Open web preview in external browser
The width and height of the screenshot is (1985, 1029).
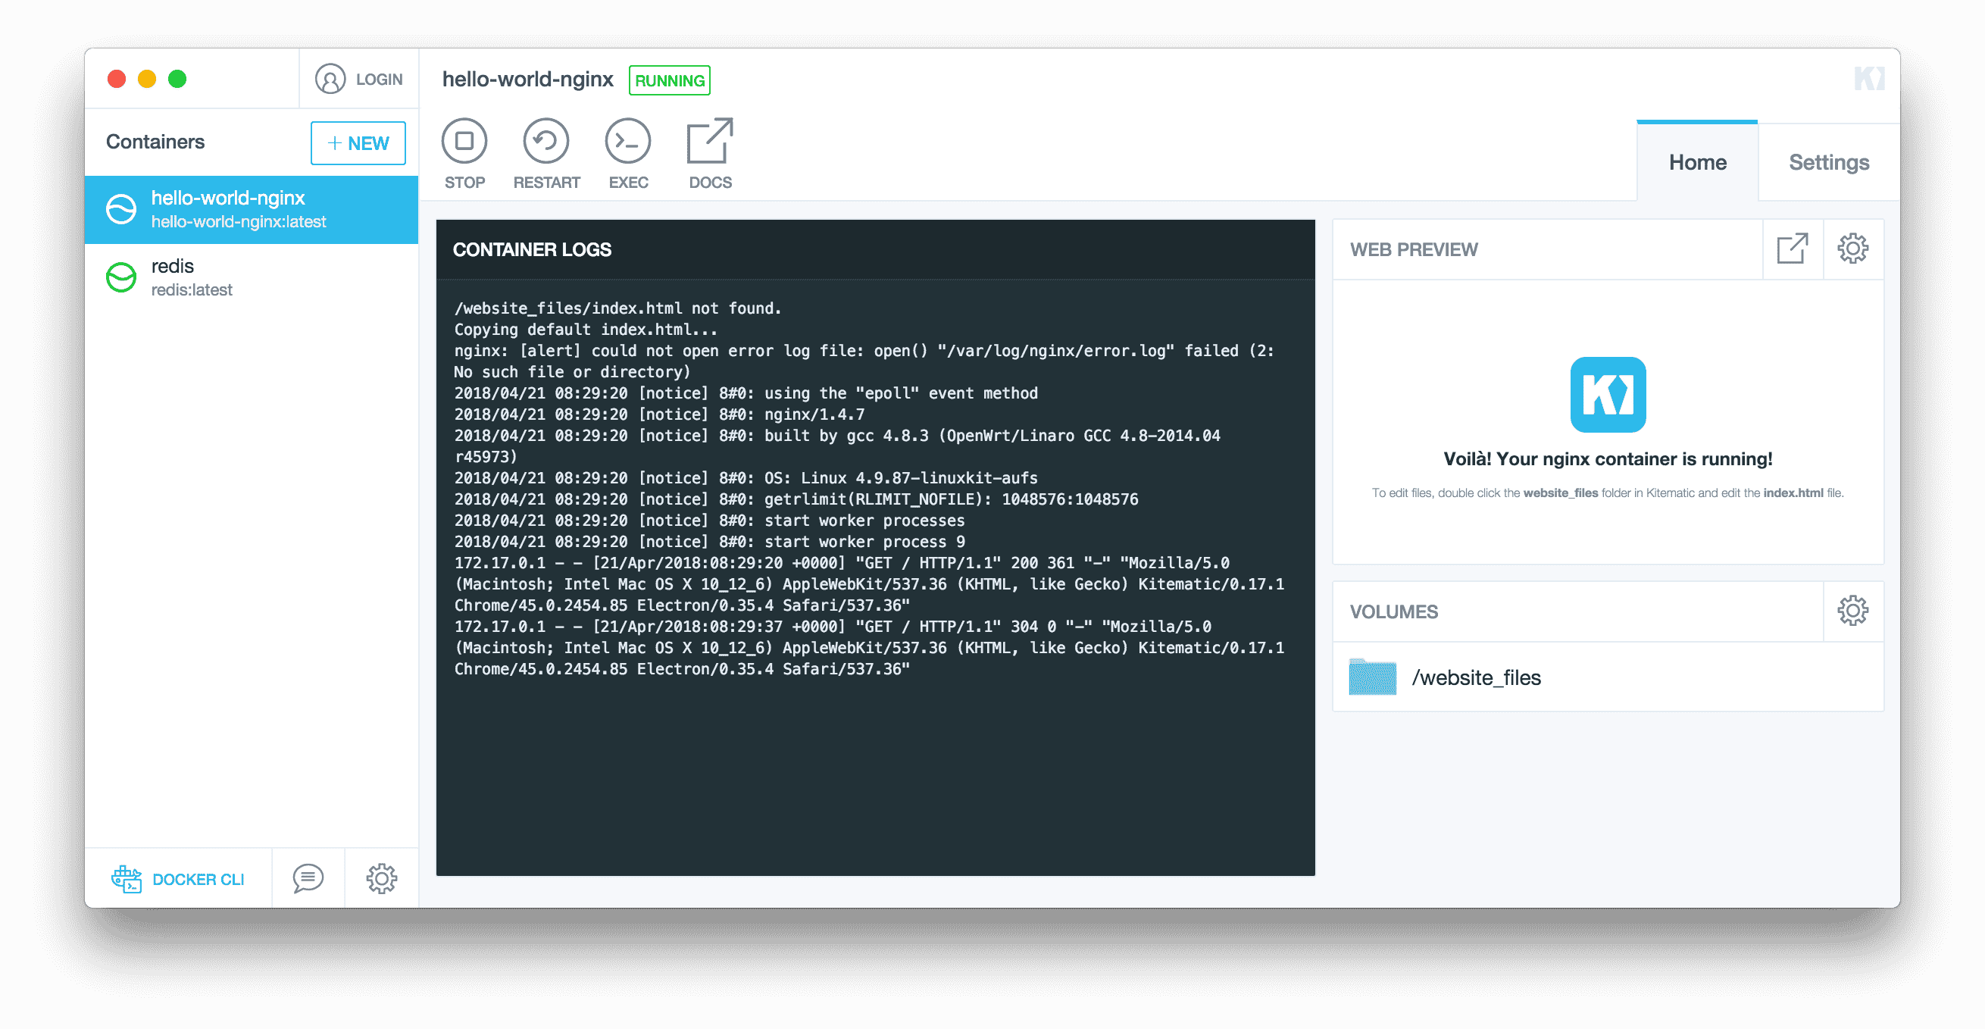pos(1793,249)
